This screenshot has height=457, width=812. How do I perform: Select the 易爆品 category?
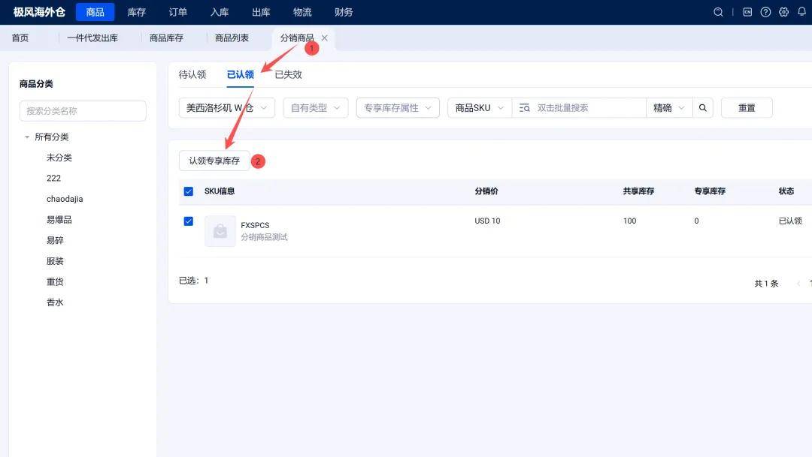[x=59, y=220]
